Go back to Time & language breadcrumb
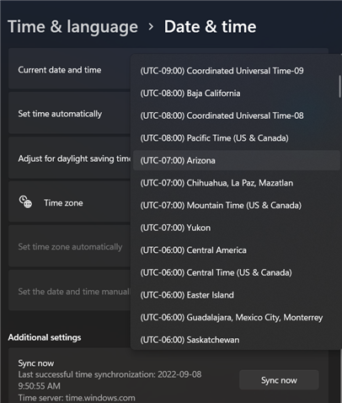The height and width of the screenshot is (403, 342). [x=72, y=27]
